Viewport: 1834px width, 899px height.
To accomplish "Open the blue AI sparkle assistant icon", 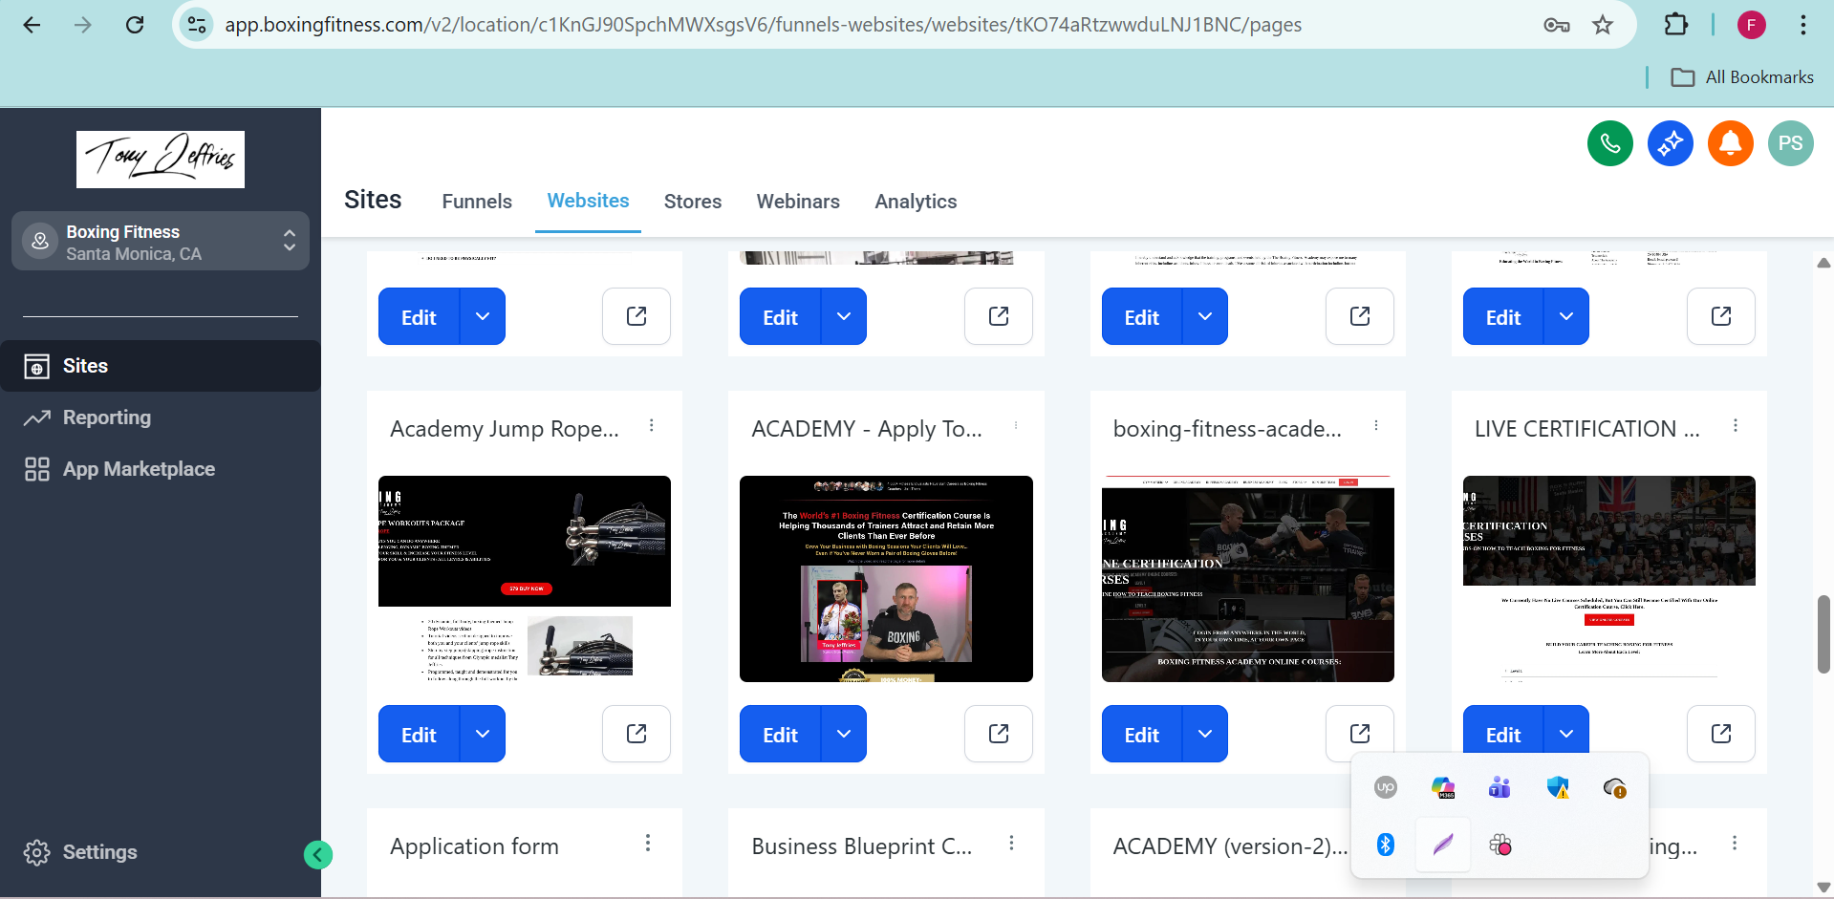I will pos(1670,143).
